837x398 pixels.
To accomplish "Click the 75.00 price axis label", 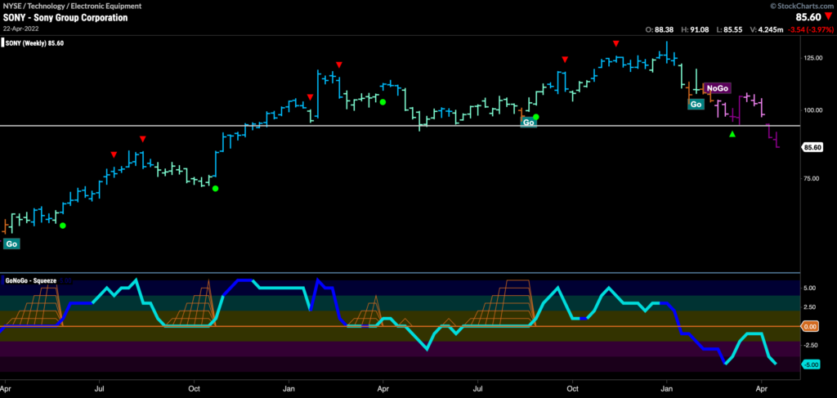I will coord(812,178).
